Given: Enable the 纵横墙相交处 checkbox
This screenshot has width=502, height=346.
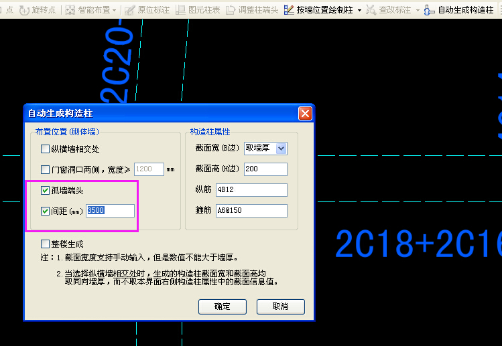Looking at the screenshot, I should [45, 149].
